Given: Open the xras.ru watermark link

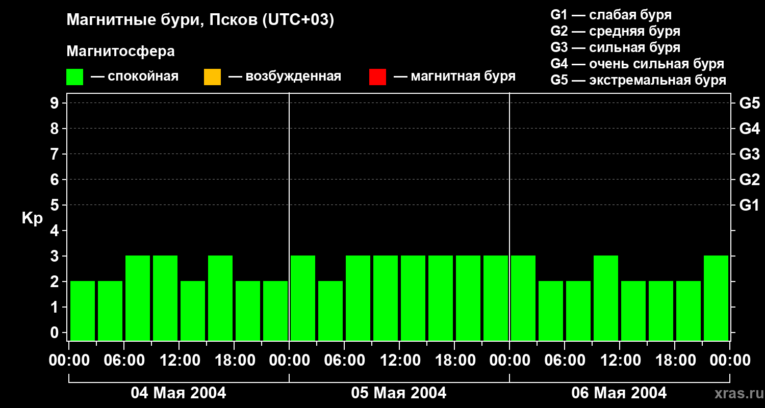Looking at the screenshot, I should (736, 393).
